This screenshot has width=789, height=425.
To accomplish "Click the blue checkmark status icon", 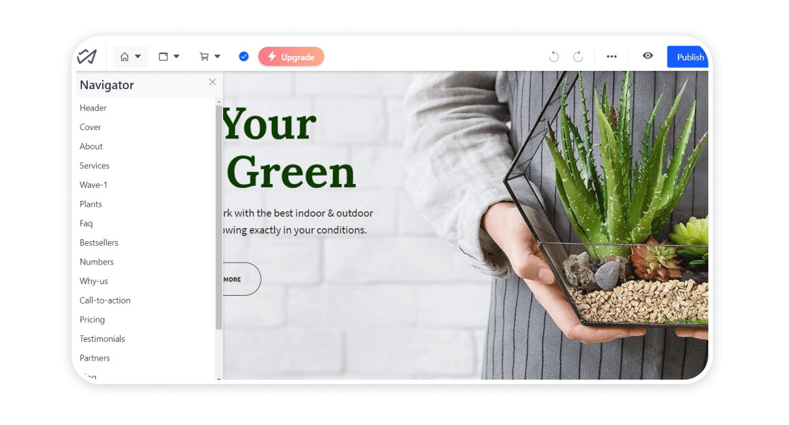I will [x=243, y=57].
